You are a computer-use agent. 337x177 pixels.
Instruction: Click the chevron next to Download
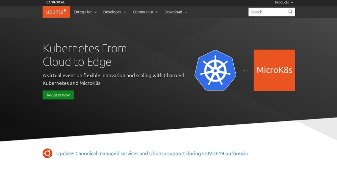[186, 12]
